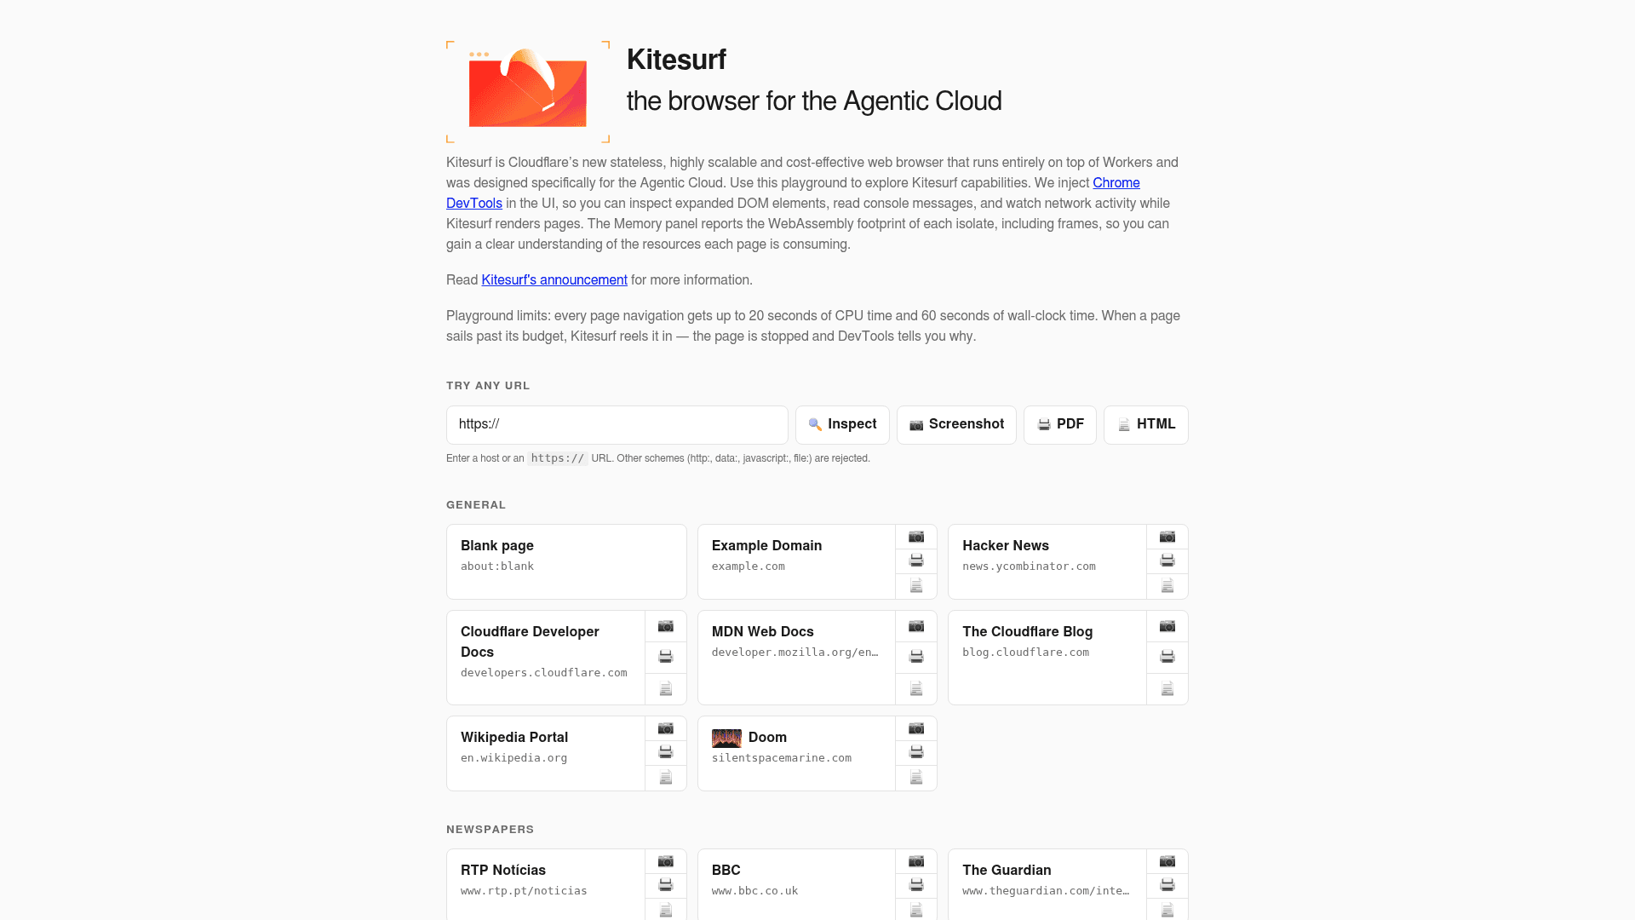Click en.wikipedia.org URL text
Image resolution: width=1635 pixels, height=920 pixels.
coord(513,757)
